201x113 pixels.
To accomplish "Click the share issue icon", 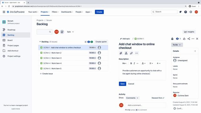I will [189, 39].
